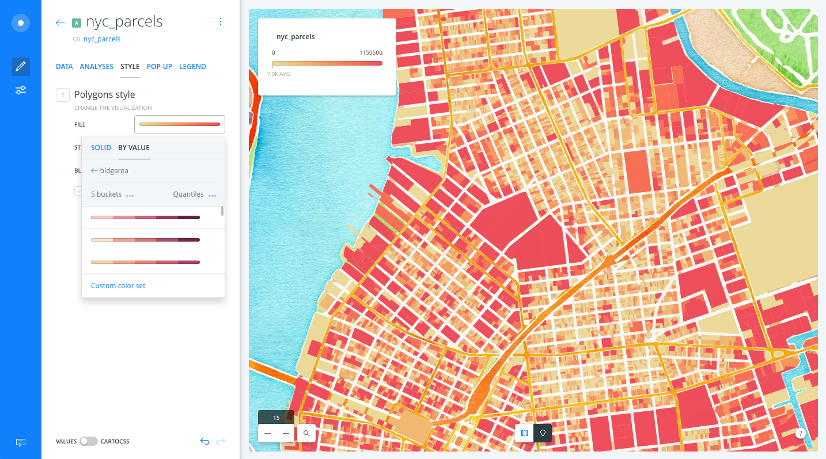Undo the last style change
Image resolution: width=826 pixels, height=459 pixels.
click(x=204, y=441)
